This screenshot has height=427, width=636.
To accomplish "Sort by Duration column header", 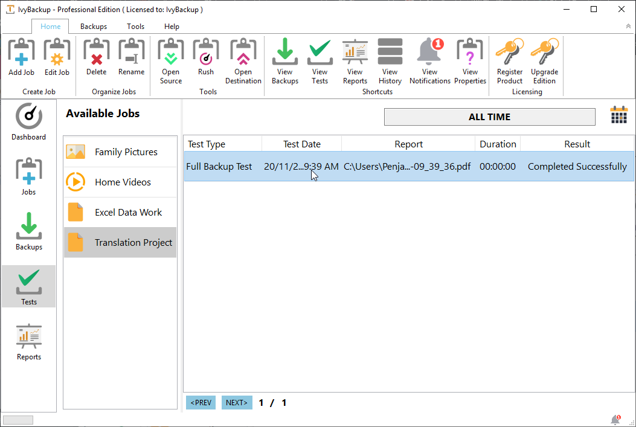I will tap(498, 144).
